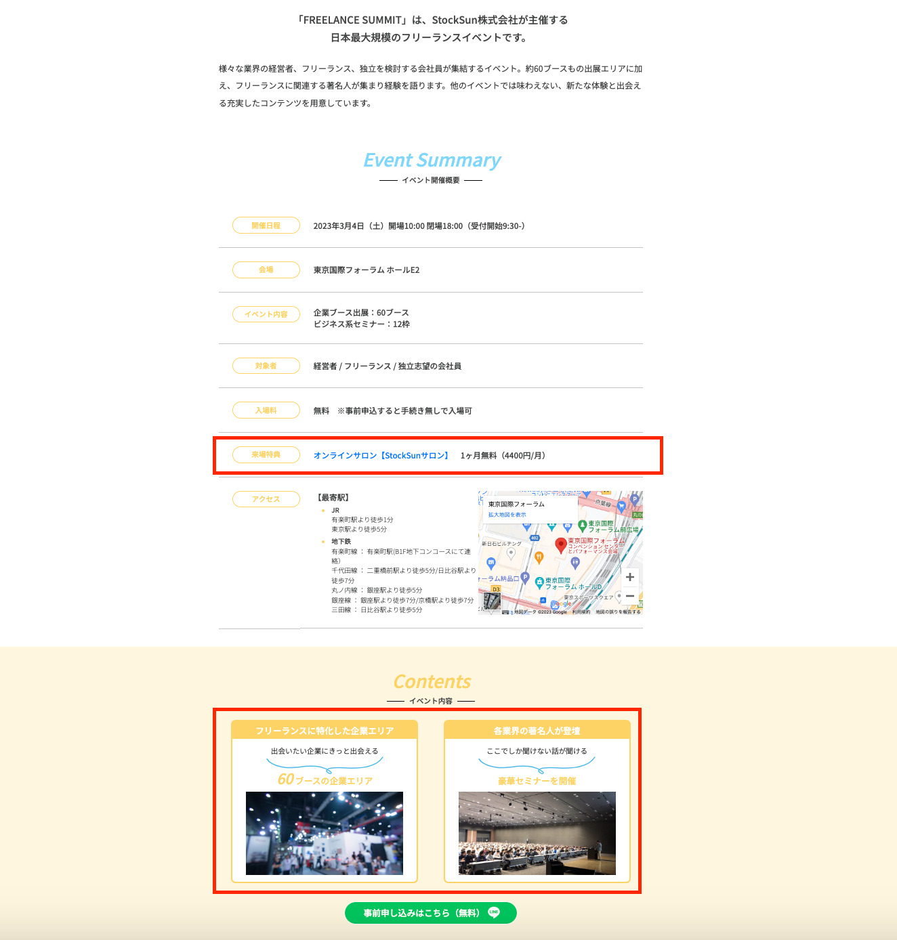Zoom out on the map with the − control
897x940 pixels.
(x=629, y=595)
